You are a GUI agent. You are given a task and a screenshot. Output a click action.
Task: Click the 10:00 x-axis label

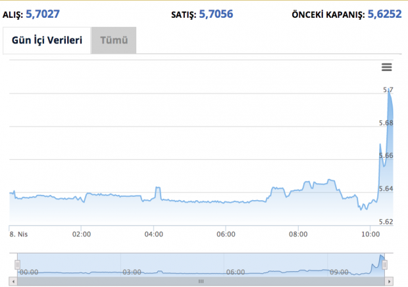click(370, 234)
